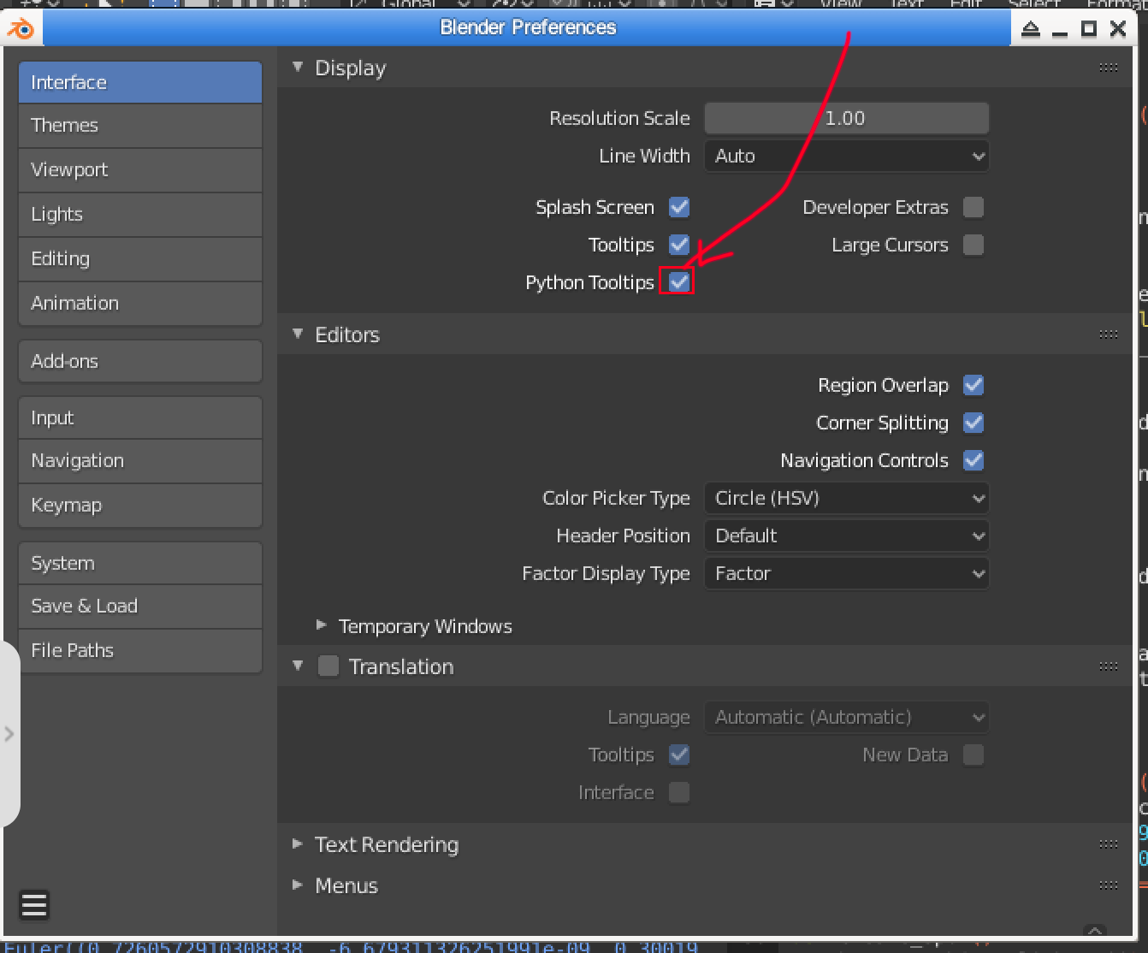Toggle the Corner Splitting checkbox
The width and height of the screenshot is (1148, 953).
point(973,423)
